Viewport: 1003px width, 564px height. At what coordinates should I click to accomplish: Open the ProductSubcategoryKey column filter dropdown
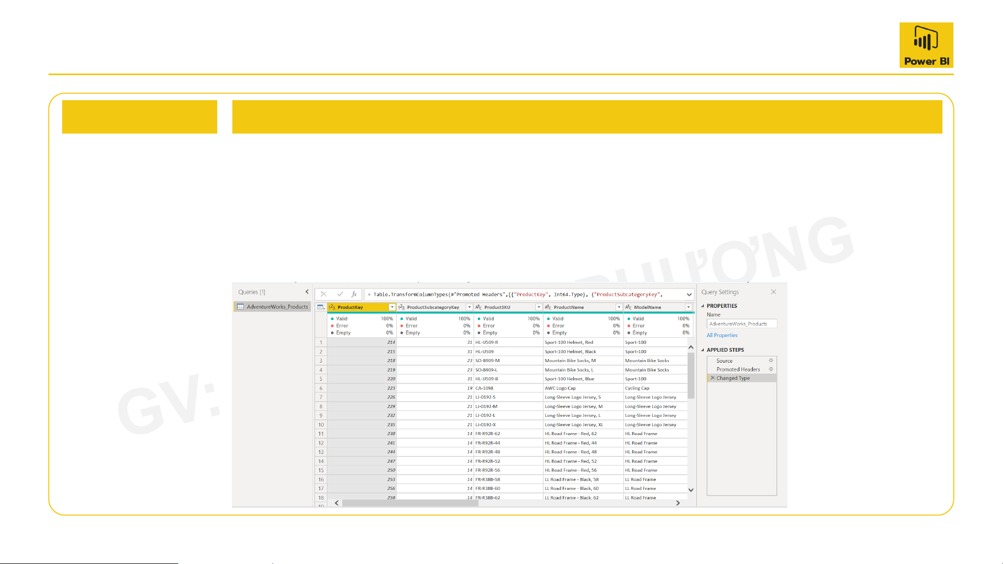coord(469,307)
